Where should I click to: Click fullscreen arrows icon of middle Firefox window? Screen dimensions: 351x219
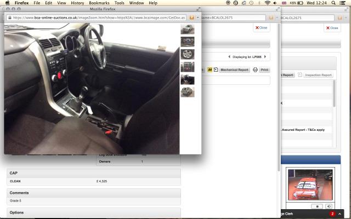tap(278, 9)
